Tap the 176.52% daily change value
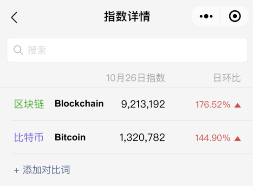 pyautogui.click(x=213, y=105)
